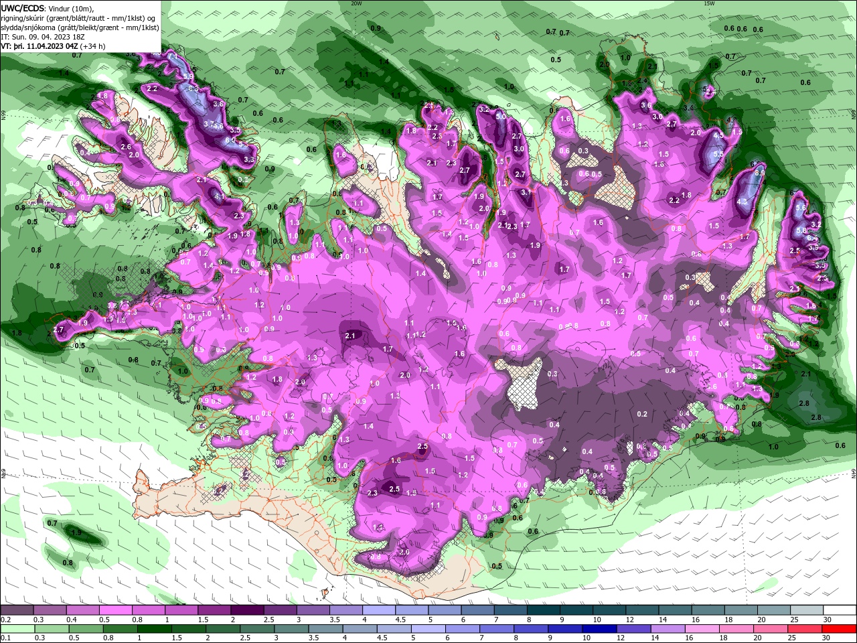Click the white snow swatch after the top-row 30

coord(841,610)
